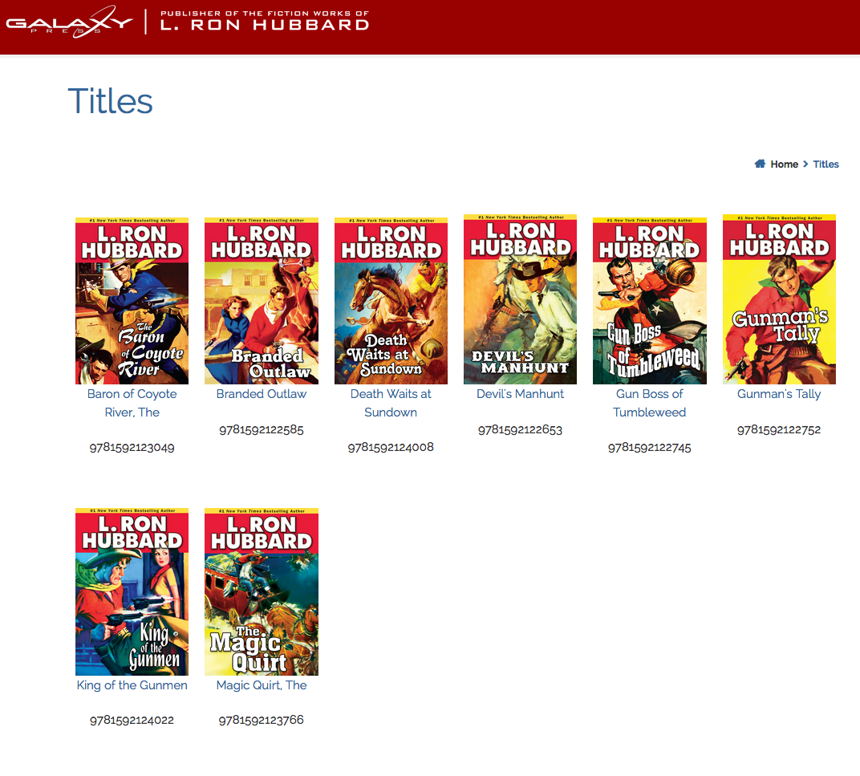This screenshot has height=776, width=860.
Task: Click the large 'Titles' page heading
Action: [x=110, y=101]
